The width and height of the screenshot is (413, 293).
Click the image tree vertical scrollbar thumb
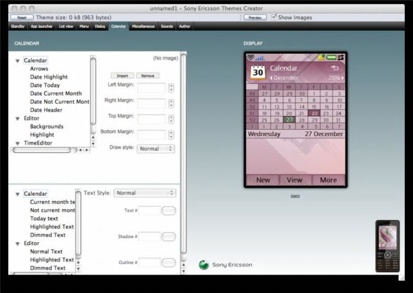click(93, 91)
